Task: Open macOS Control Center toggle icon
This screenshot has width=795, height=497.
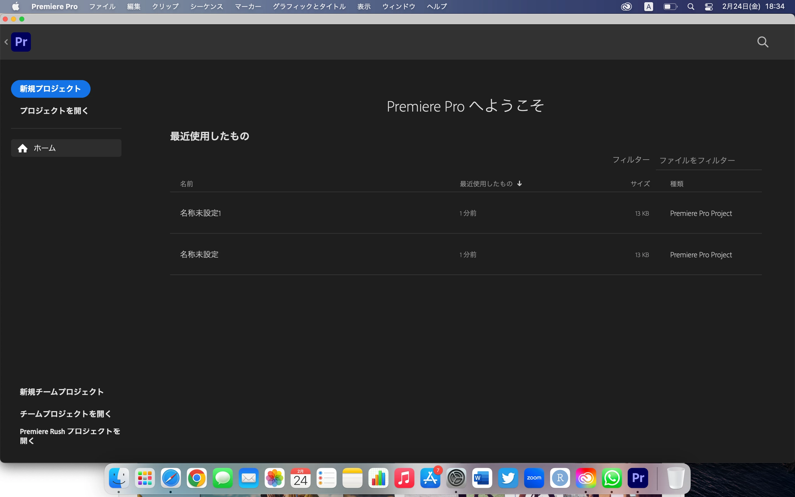Action: (709, 7)
